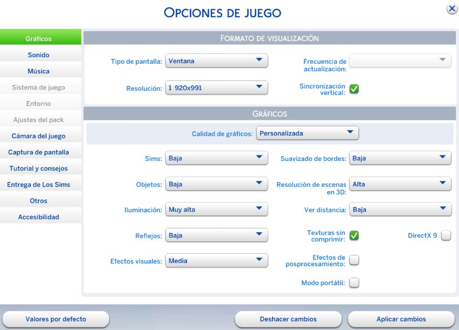
Task: Click the Ver distancia label
Action: pyautogui.click(x=325, y=210)
